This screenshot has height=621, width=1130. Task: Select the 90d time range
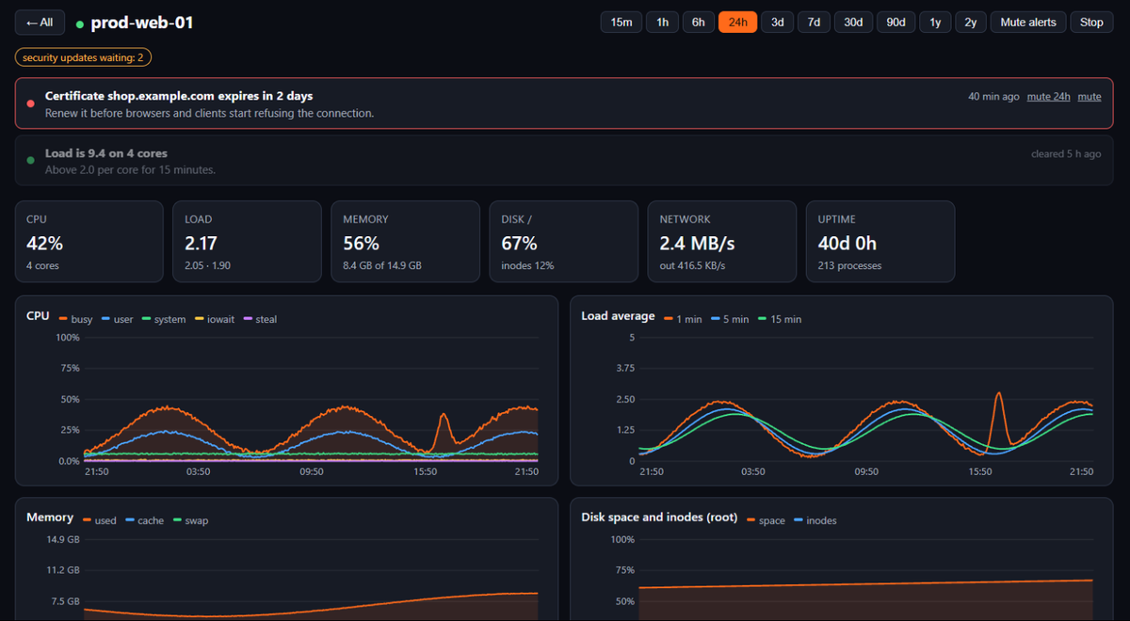[x=896, y=22]
